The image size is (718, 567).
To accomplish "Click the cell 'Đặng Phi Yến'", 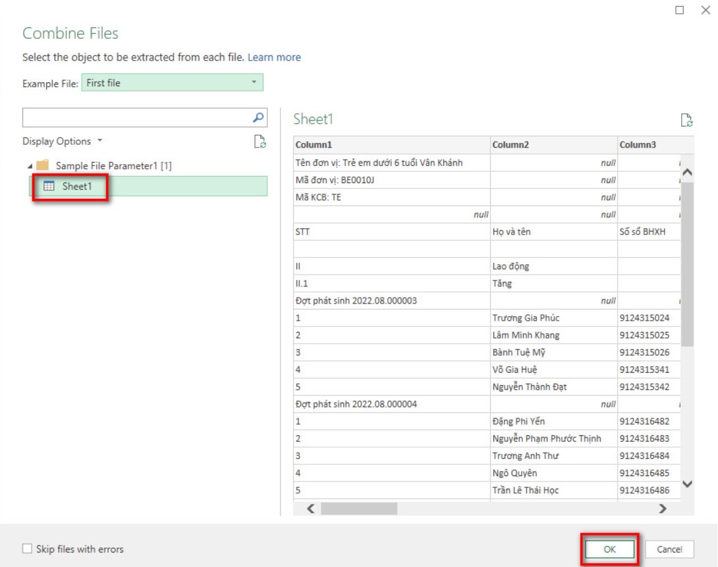I will (x=553, y=421).
